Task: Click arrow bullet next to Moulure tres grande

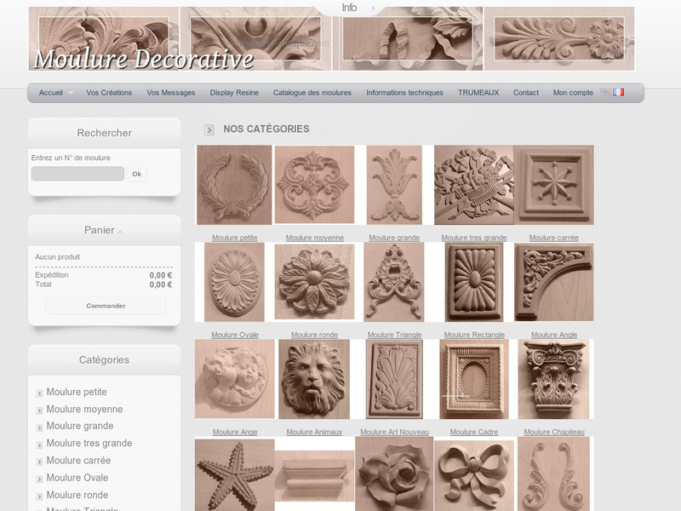Action: click(x=39, y=445)
